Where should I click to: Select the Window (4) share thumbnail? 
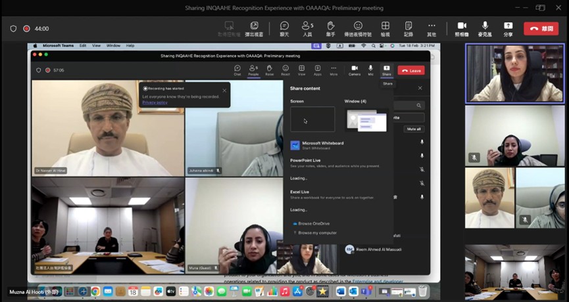pos(366,120)
